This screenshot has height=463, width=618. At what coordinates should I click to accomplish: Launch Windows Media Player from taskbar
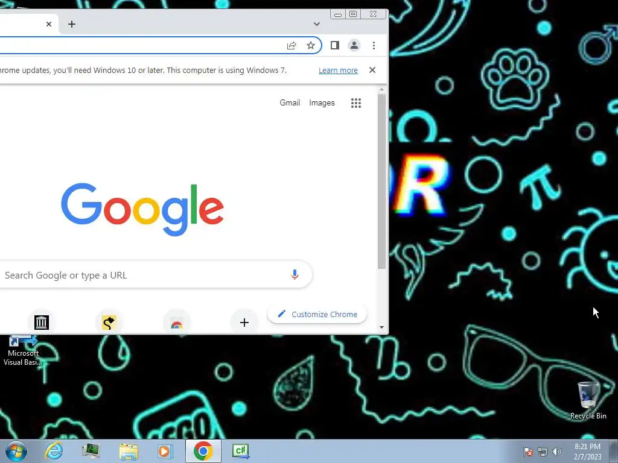click(x=165, y=451)
